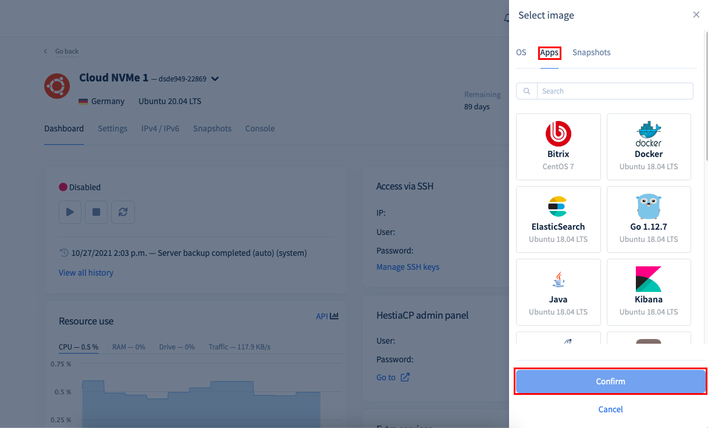Go to the Settings tab
Viewport: 708px width, 428px height.
click(113, 129)
